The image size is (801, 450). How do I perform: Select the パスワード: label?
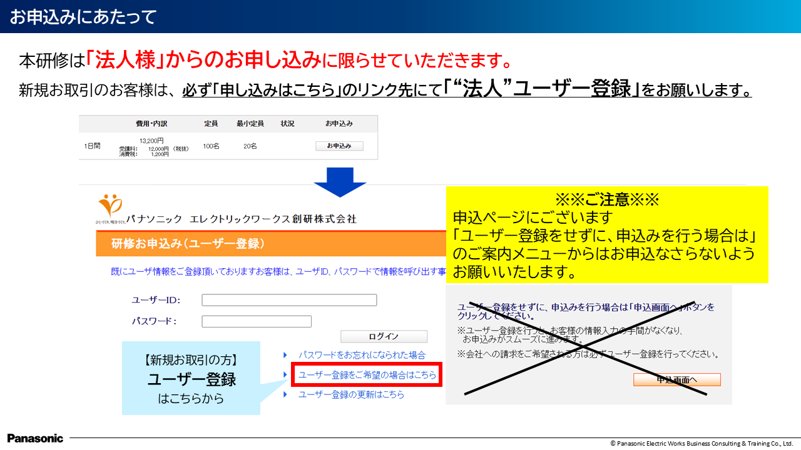(x=154, y=321)
